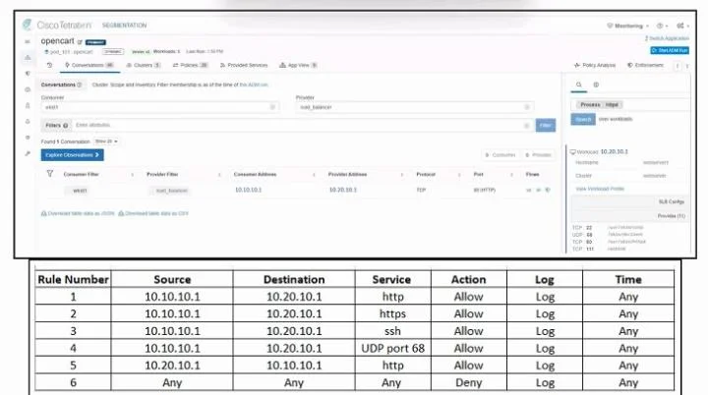
Task: Click the View Workload Profile link
Action: 600,189
